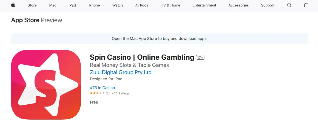Click the Apple logo icon

tap(13, 5)
